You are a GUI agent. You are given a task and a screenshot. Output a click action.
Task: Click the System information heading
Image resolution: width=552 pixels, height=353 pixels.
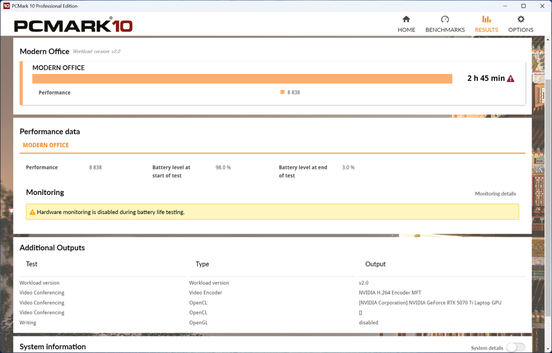pos(53,347)
